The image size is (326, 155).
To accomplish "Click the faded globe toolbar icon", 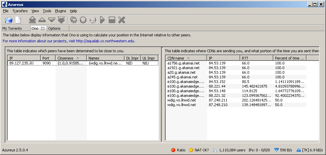I will [x=93, y=20].
